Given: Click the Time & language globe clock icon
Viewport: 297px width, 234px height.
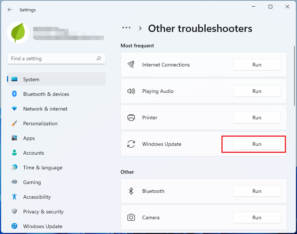Looking at the screenshot, I should (x=14, y=168).
